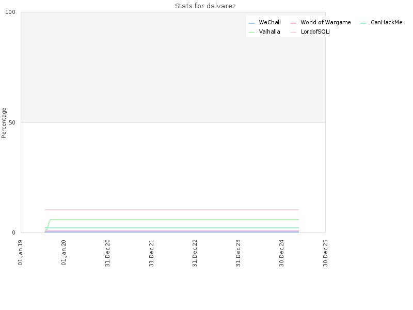Select the World of Wargame legend label
The height and width of the screenshot is (310, 413).
[x=326, y=22]
